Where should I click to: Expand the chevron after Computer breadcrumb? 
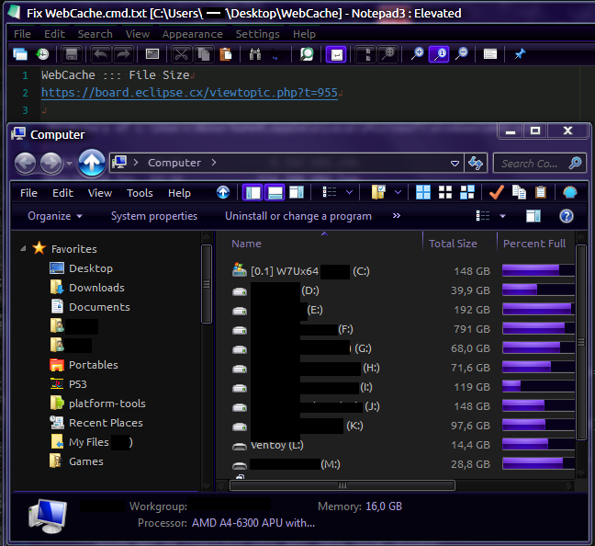pos(214,163)
